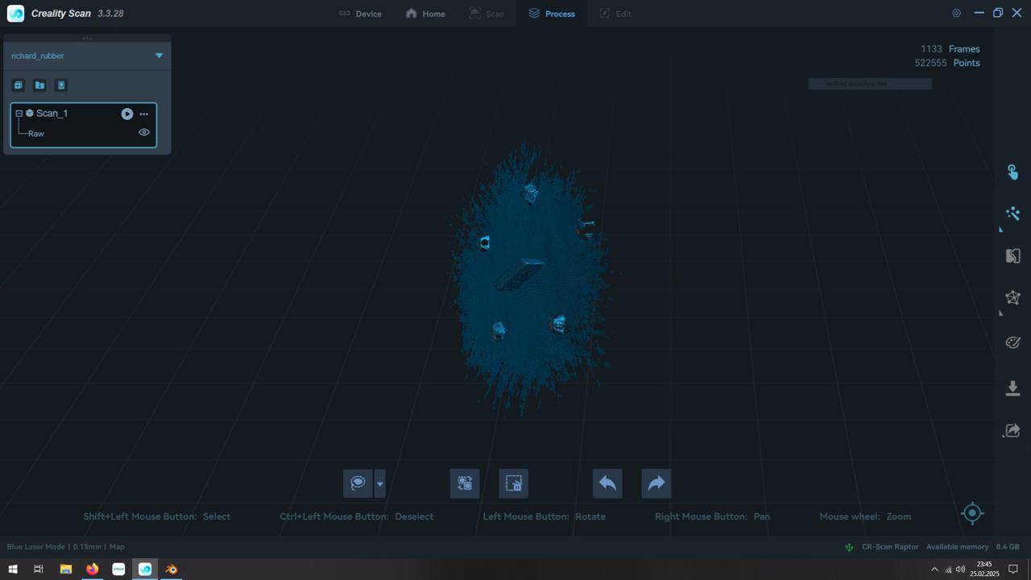Open the lasso selection tool

pyautogui.click(x=358, y=483)
